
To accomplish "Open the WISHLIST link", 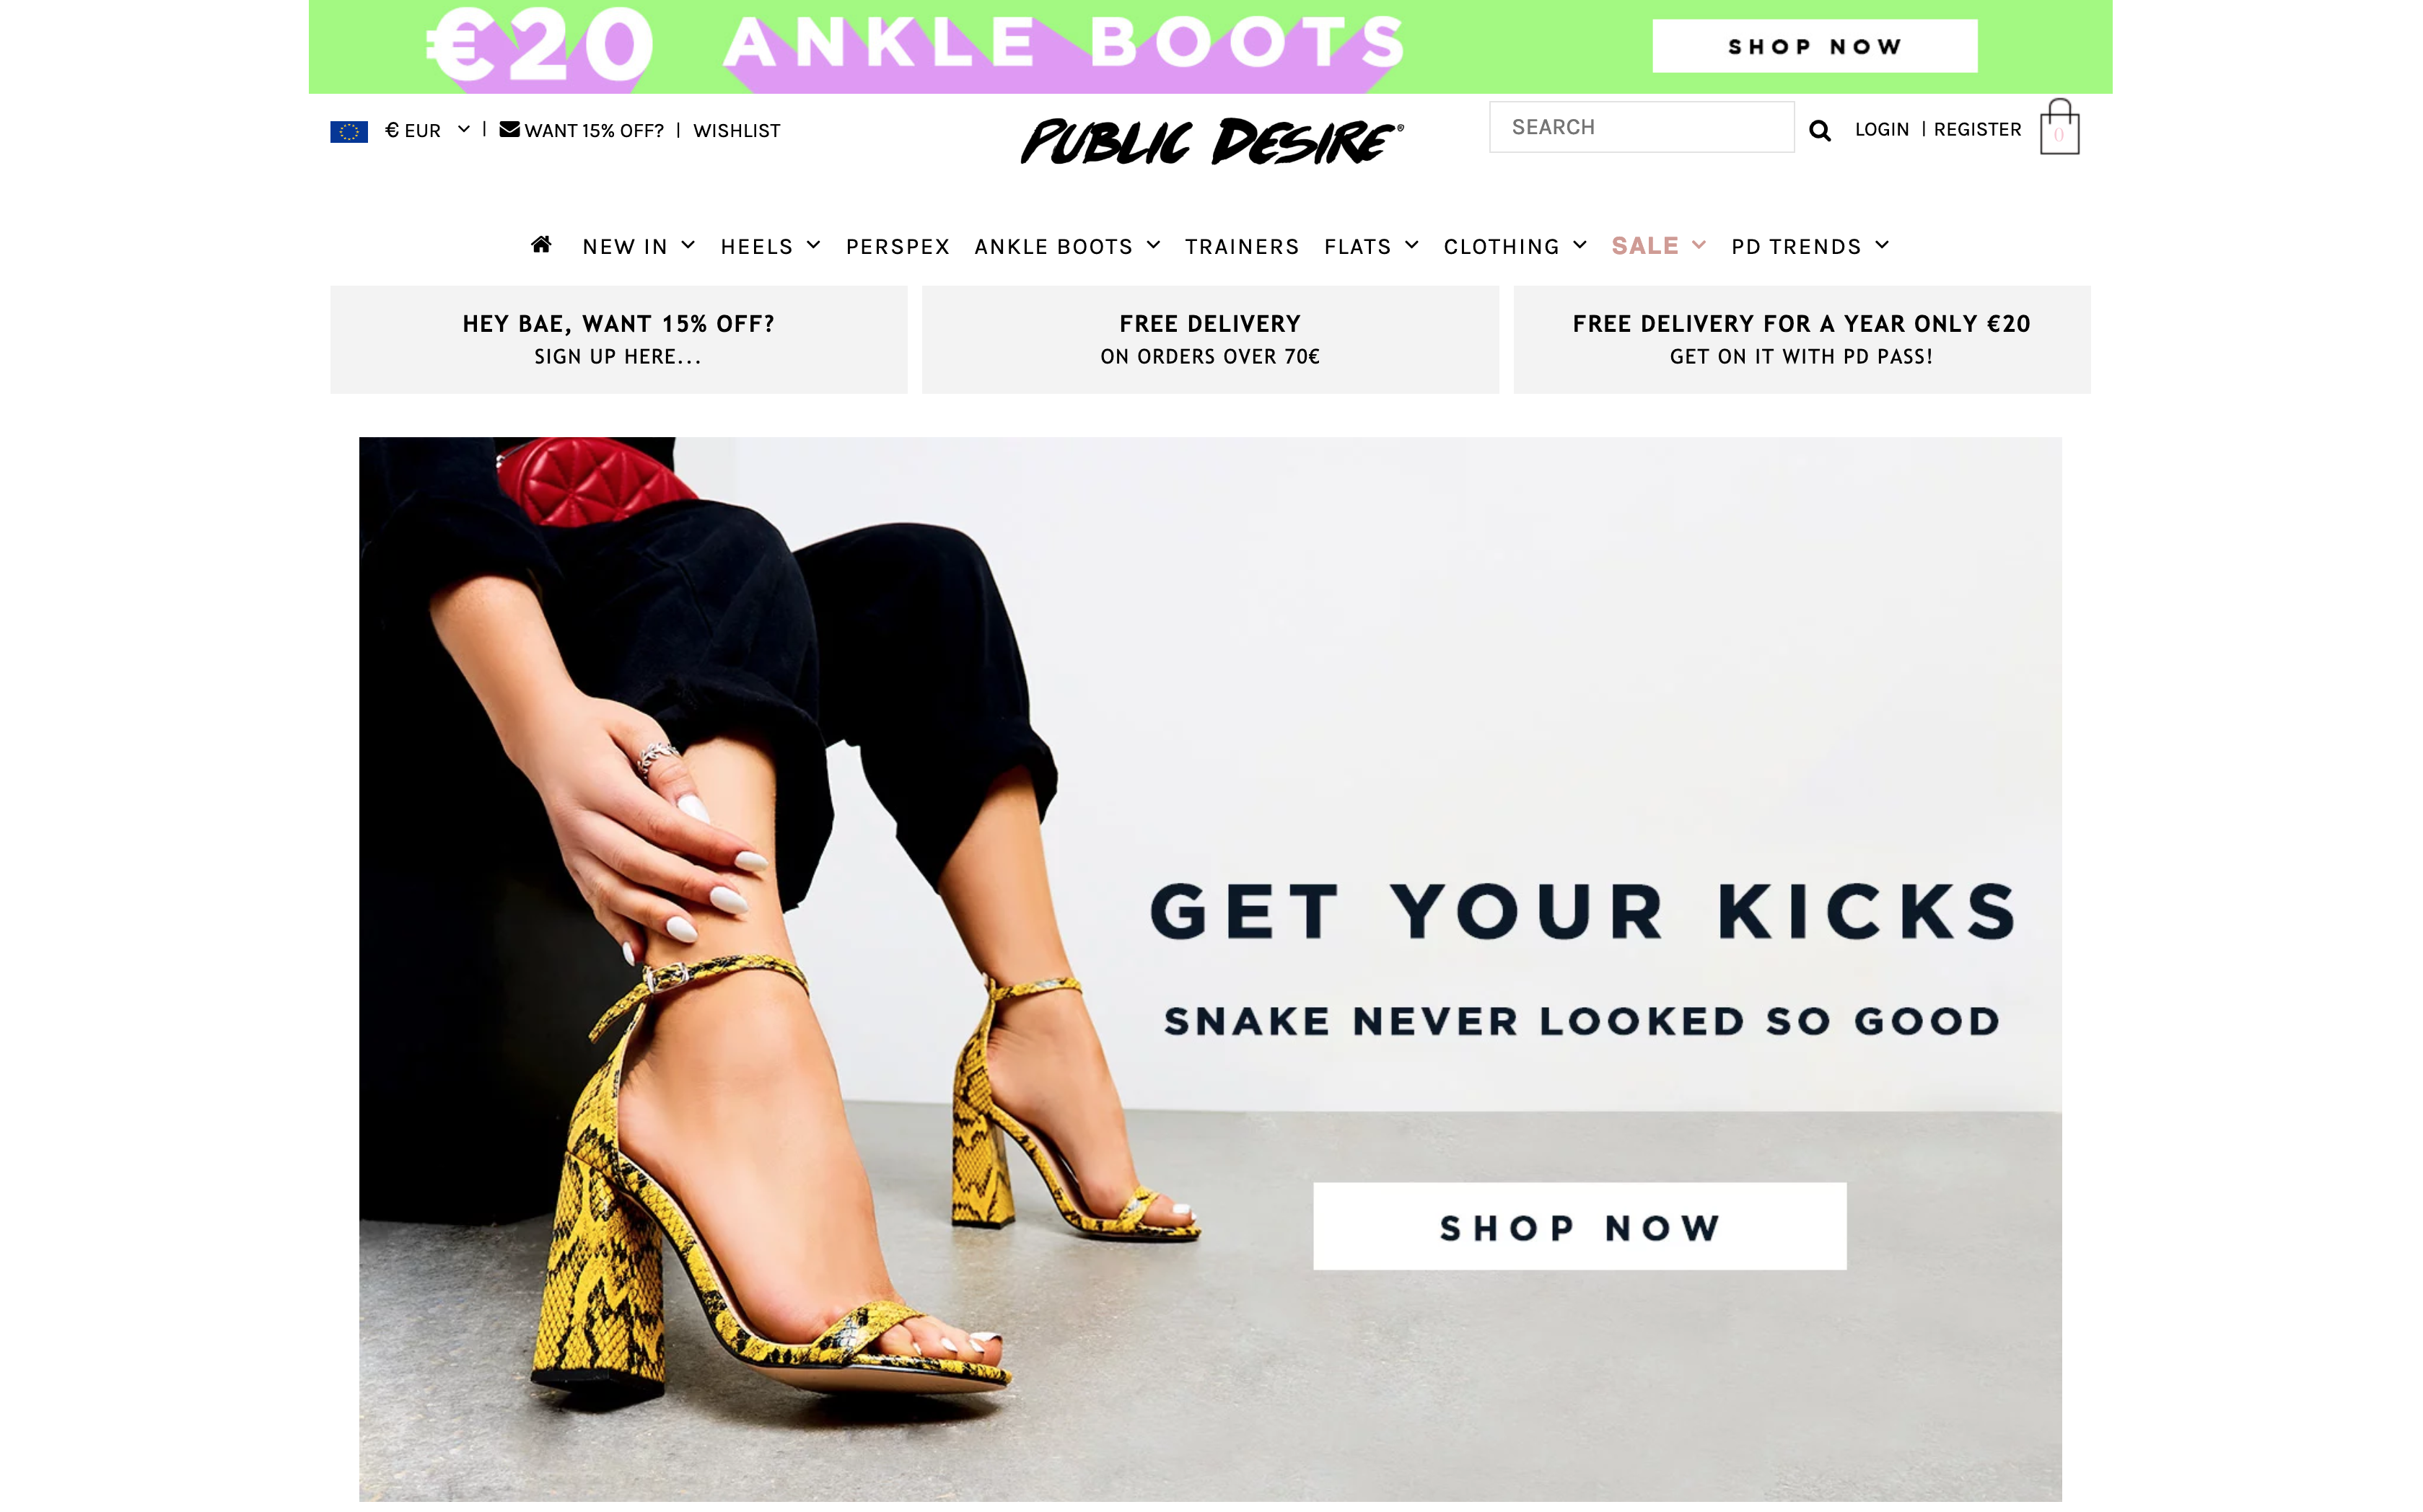I will click(x=736, y=131).
